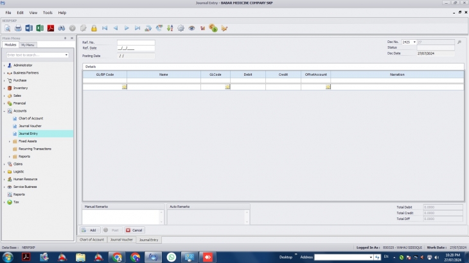Click the Manual Remarks scrollbar
The height and width of the screenshot is (263, 469).
click(x=161, y=217)
